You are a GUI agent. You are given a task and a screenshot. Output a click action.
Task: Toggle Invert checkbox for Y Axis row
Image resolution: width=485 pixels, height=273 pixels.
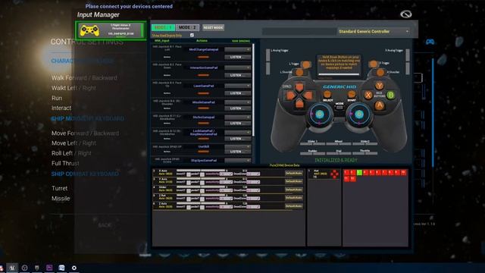point(189,183)
